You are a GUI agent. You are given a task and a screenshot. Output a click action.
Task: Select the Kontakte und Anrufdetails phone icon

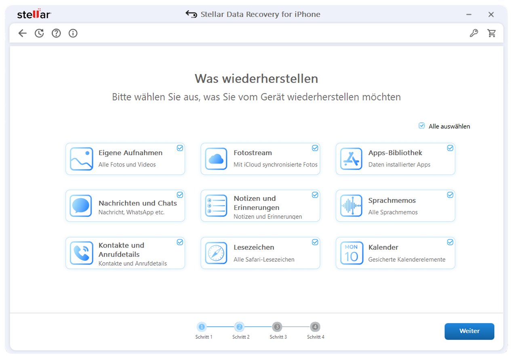coord(81,253)
